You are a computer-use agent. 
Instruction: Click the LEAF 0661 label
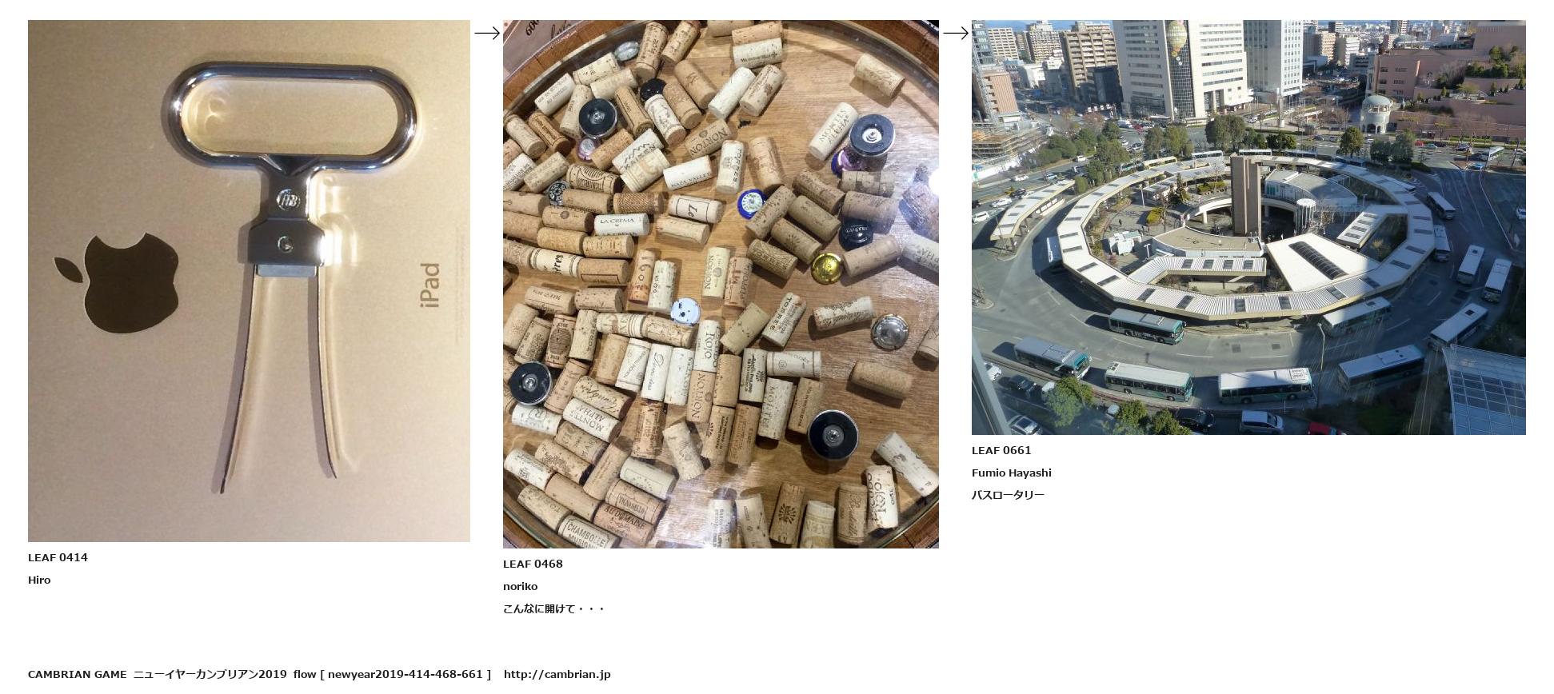(1001, 450)
